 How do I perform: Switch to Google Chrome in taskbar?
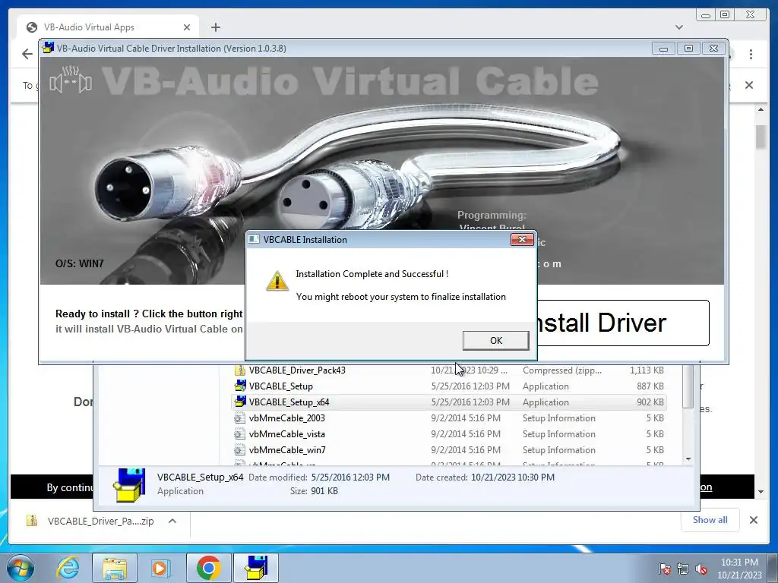pyautogui.click(x=208, y=568)
